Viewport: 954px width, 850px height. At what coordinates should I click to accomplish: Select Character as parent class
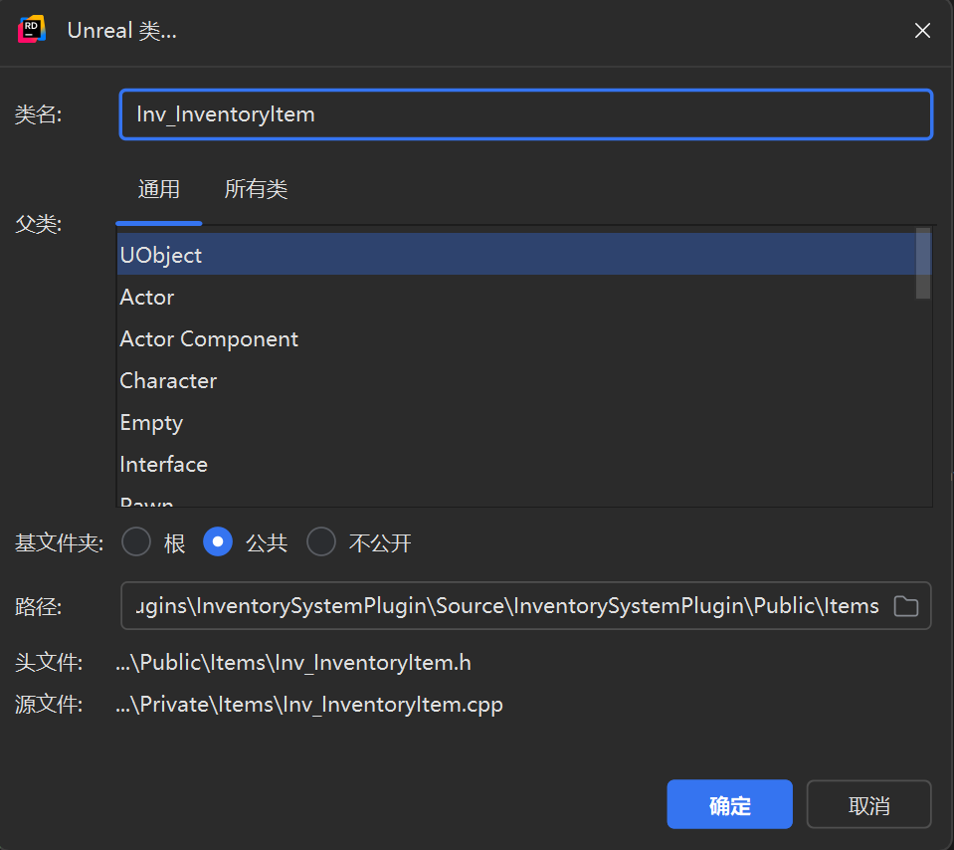click(168, 380)
